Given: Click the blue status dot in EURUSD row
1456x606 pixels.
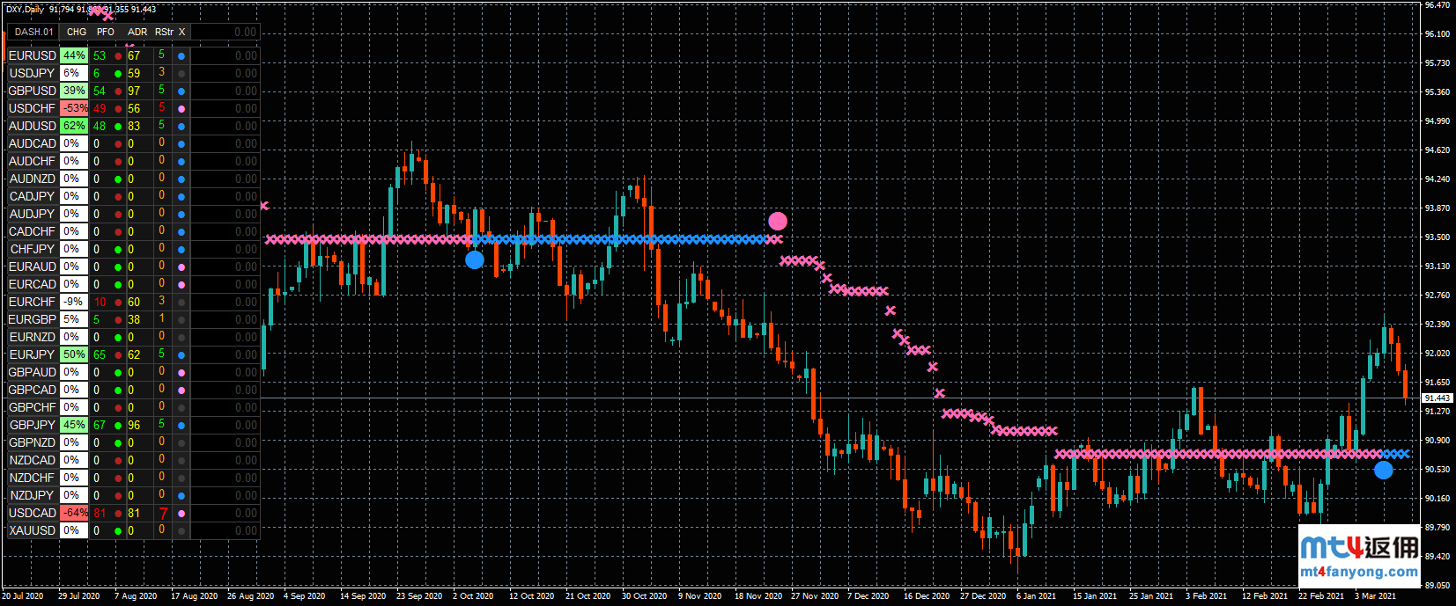Looking at the screenshot, I should pos(181,55).
